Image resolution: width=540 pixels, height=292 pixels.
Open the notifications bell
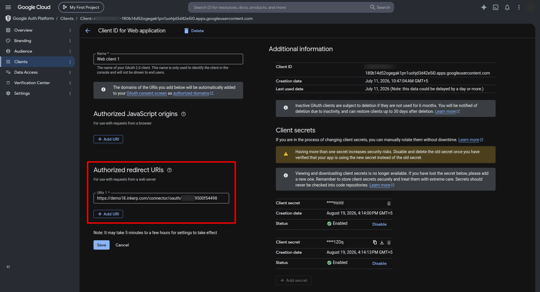507,7
